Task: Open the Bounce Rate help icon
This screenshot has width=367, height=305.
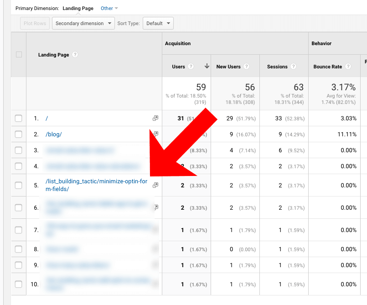Action: 348,67
